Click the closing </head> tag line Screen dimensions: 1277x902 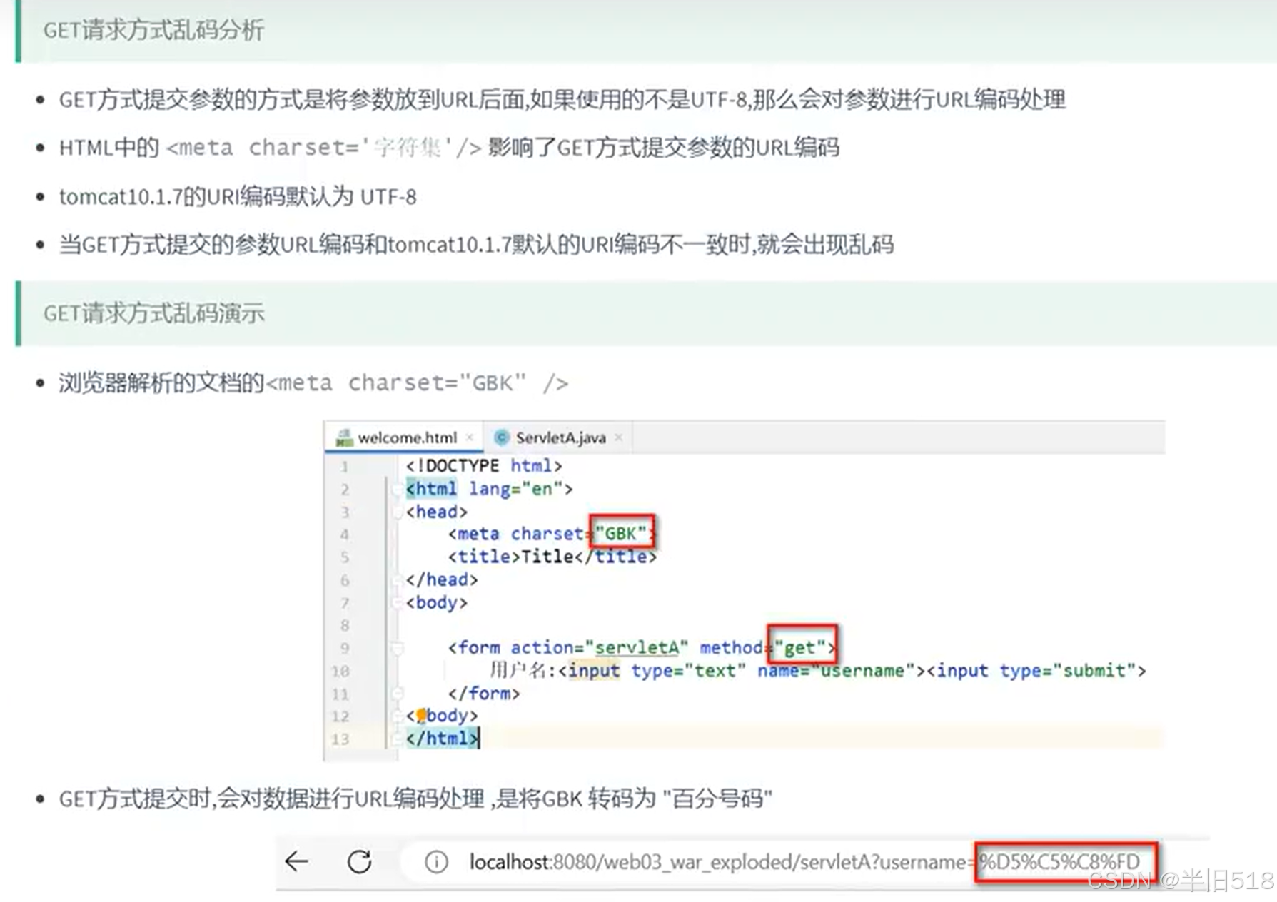click(x=442, y=579)
